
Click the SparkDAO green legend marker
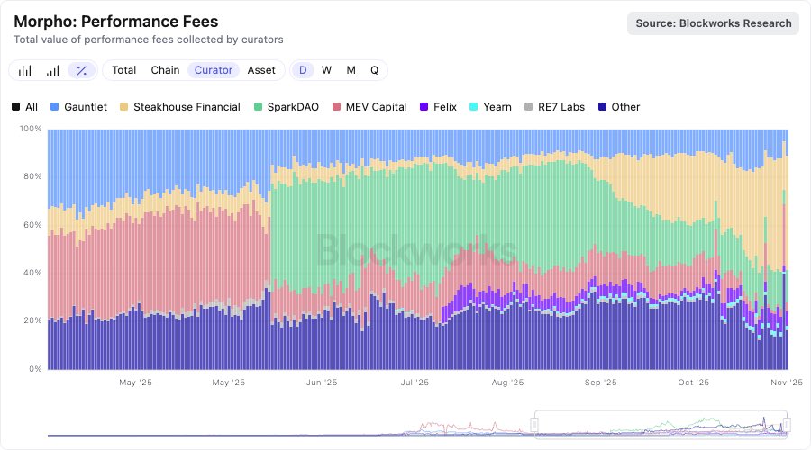point(260,107)
